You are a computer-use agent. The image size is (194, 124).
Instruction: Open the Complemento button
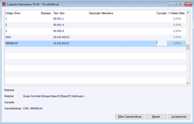pyautogui.click(x=179, y=117)
